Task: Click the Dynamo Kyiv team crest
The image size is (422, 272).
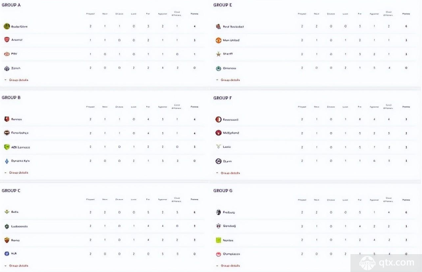Action: [7, 161]
